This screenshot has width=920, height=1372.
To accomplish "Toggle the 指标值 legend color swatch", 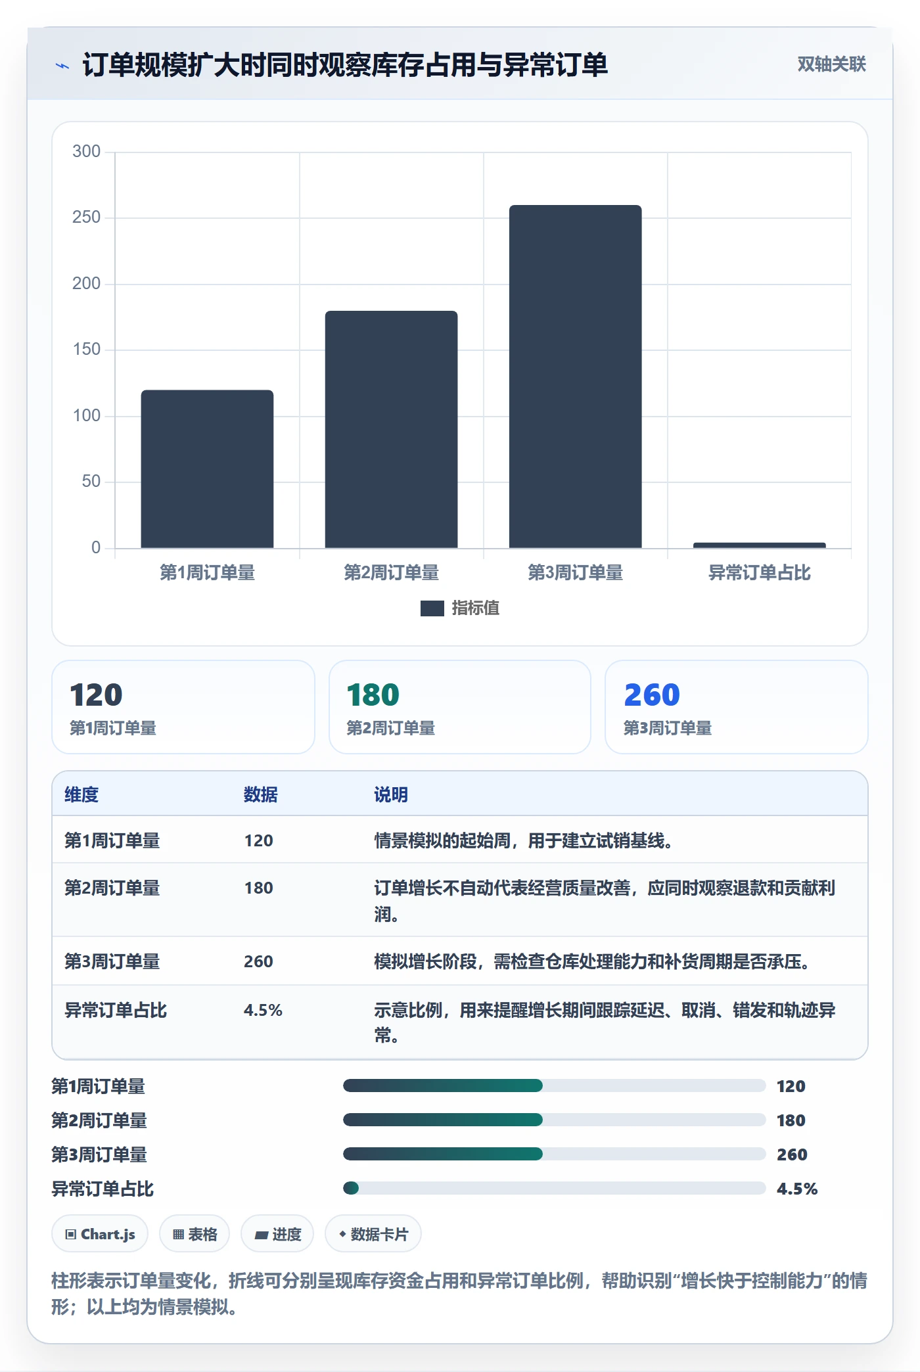I will pos(432,608).
